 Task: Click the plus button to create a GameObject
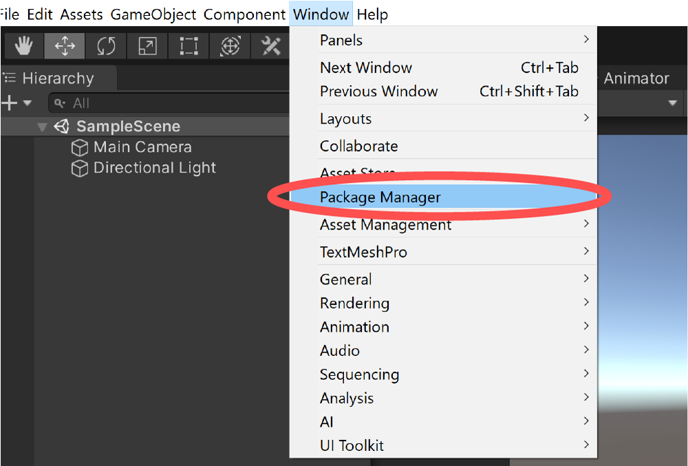tap(10, 103)
